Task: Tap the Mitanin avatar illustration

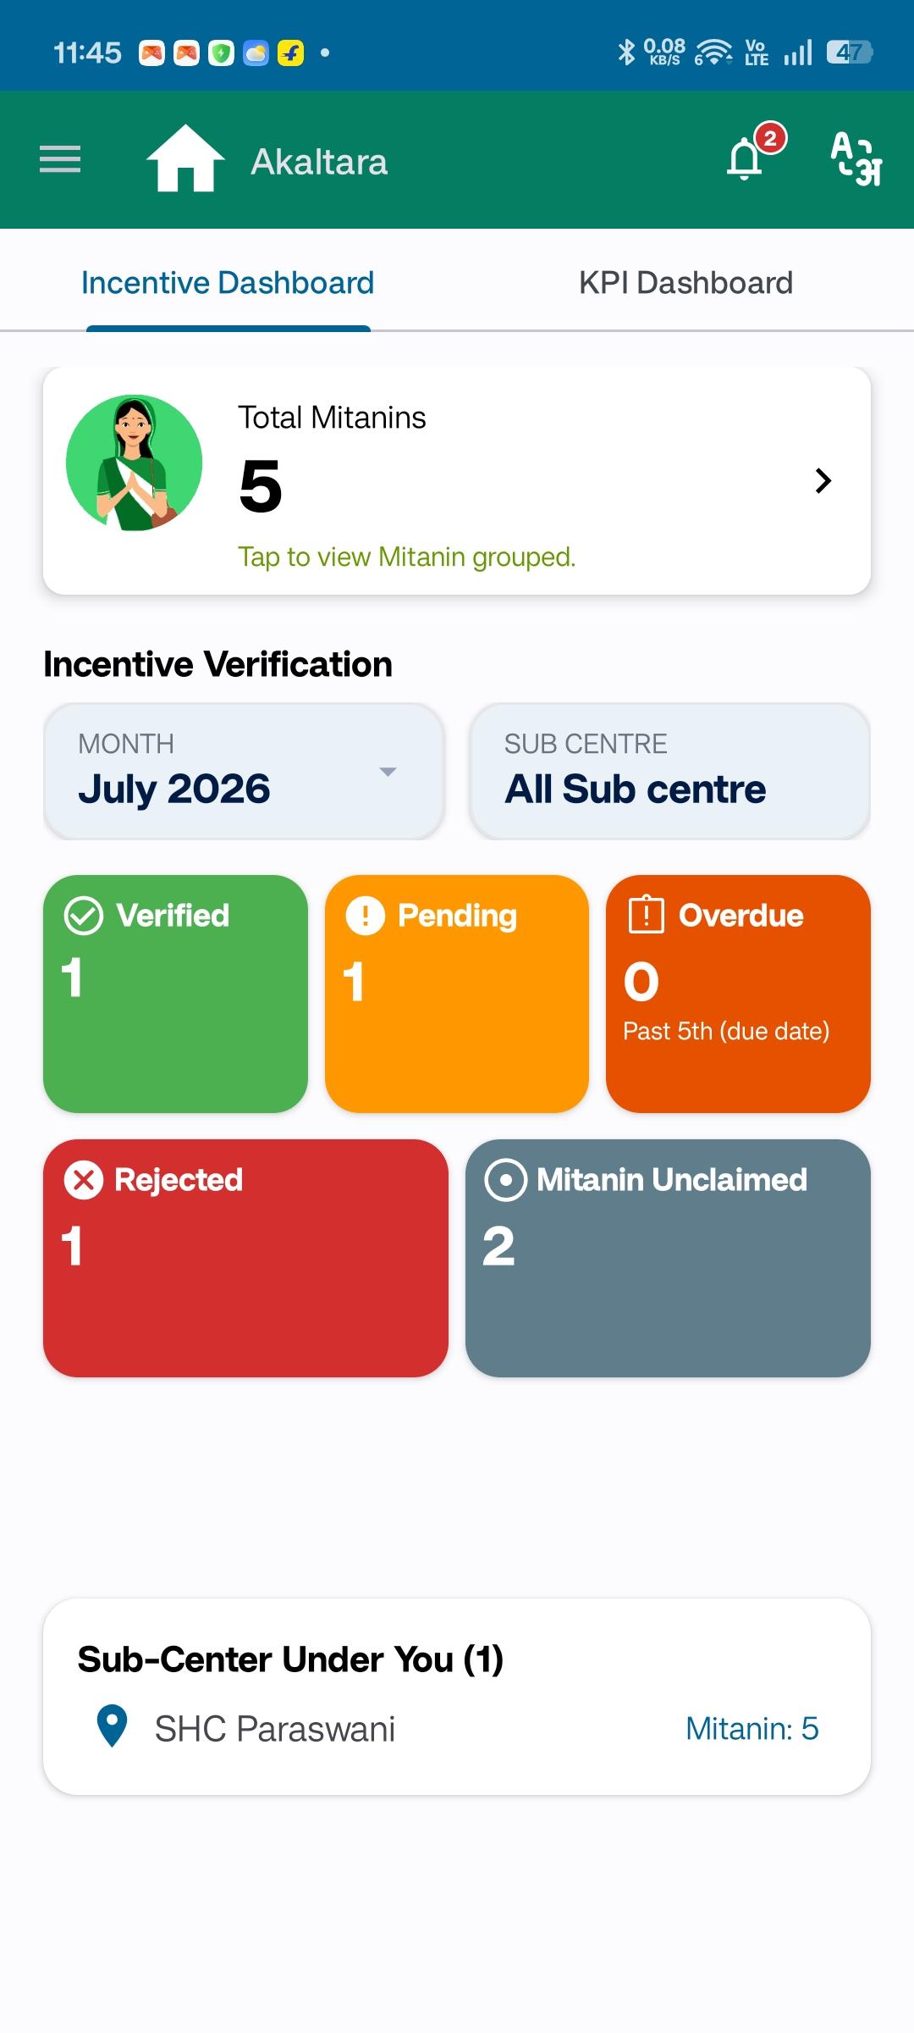Action: tap(135, 463)
